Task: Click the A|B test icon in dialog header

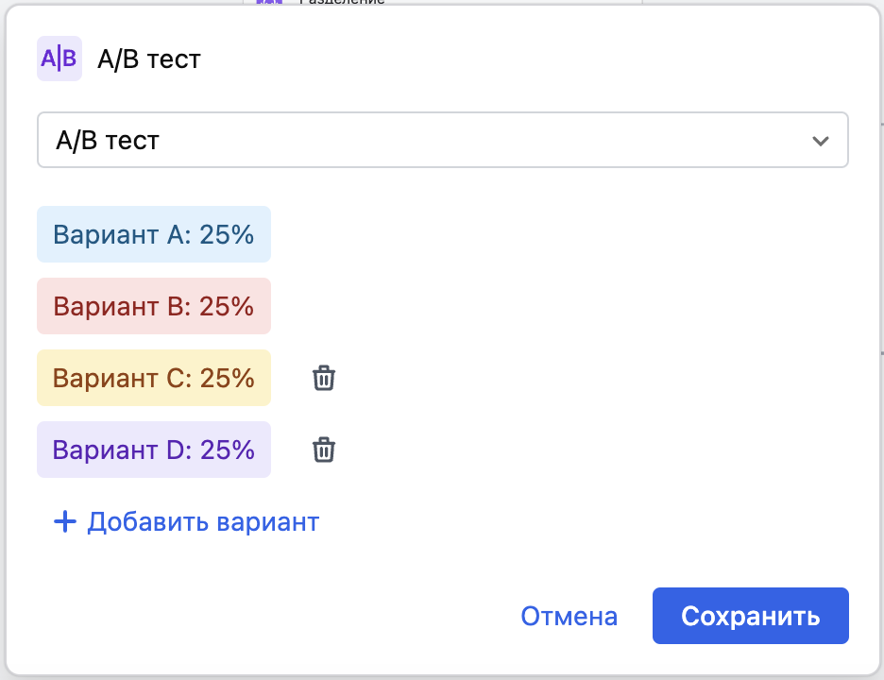Action: pos(59,59)
